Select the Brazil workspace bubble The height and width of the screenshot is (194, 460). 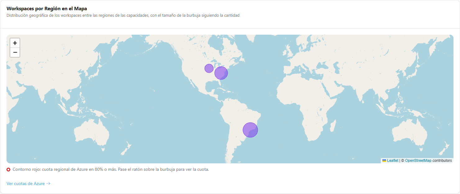[x=250, y=130]
